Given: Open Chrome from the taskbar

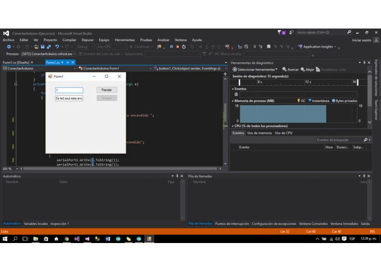Looking at the screenshot, I should [66, 239].
